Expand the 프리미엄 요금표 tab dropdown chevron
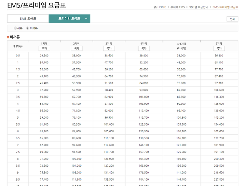The image size is (246, 186). point(86,19)
